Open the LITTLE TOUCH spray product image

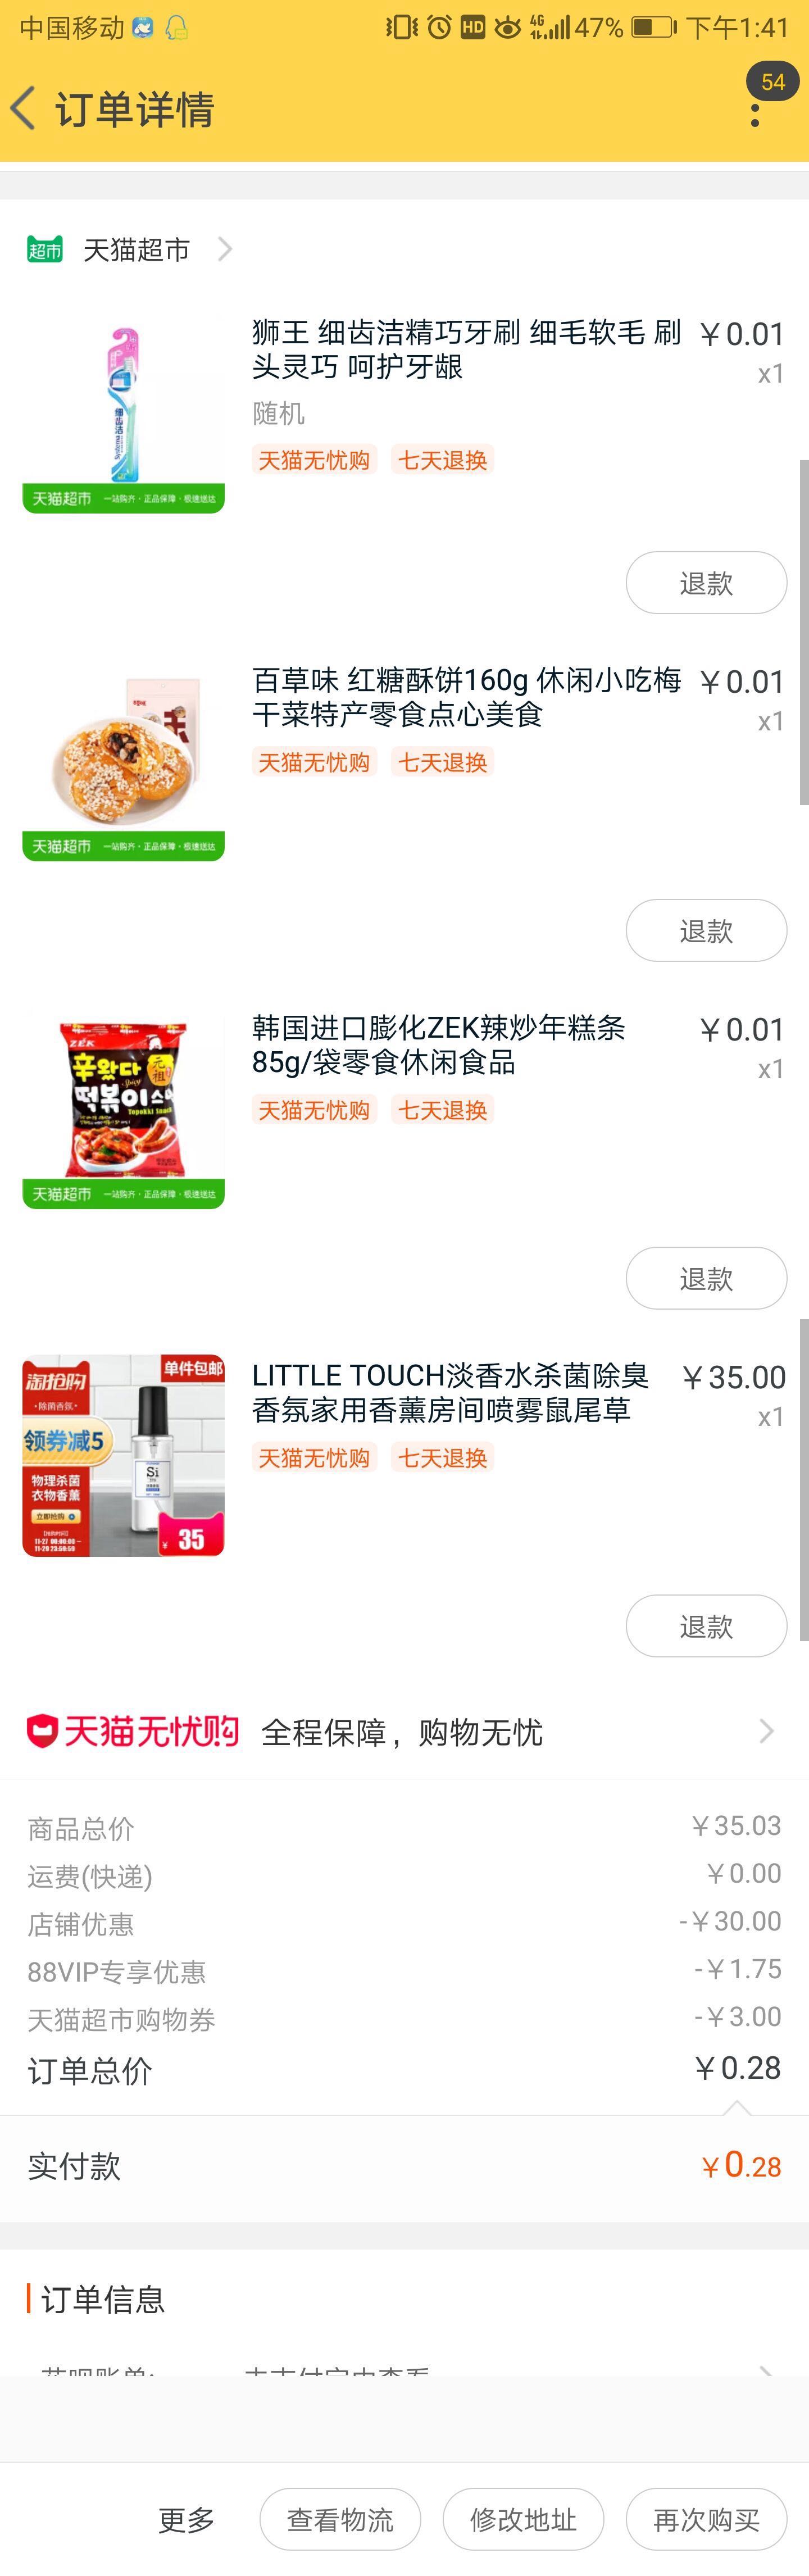[123, 1456]
